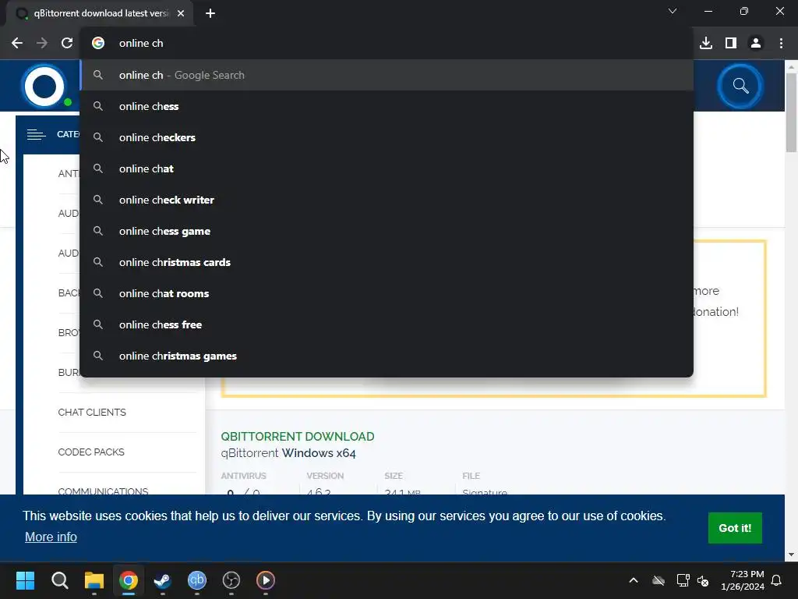The height and width of the screenshot is (599, 798).
Task: Open the website's search magnifier button
Action: click(740, 86)
